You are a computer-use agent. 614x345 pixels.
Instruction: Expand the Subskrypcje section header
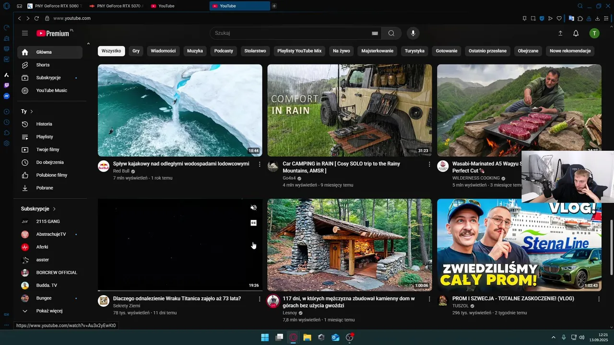38,209
